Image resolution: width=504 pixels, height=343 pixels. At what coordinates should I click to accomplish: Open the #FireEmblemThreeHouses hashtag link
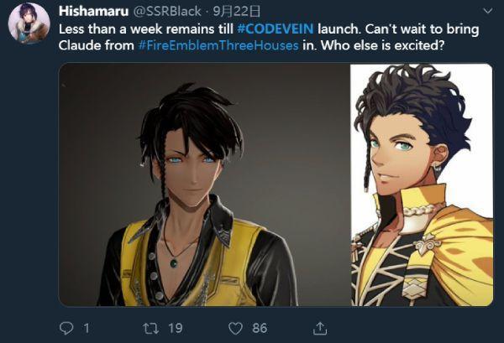point(218,45)
